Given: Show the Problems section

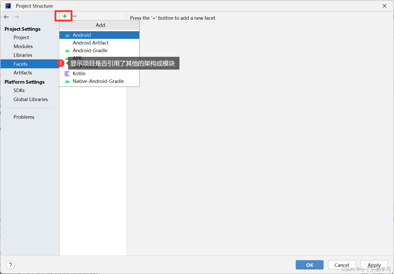Looking at the screenshot, I should click(x=24, y=117).
